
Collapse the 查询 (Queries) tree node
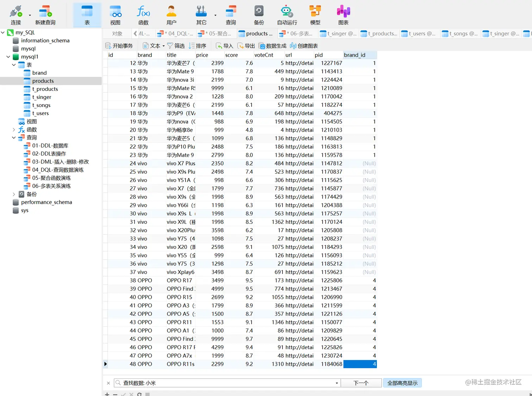coord(14,138)
